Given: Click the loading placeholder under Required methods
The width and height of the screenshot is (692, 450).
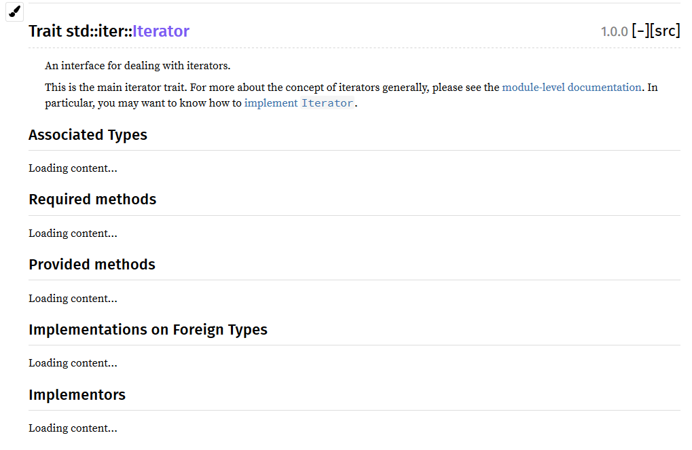Looking at the screenshot, I should [x=73, y=233].
